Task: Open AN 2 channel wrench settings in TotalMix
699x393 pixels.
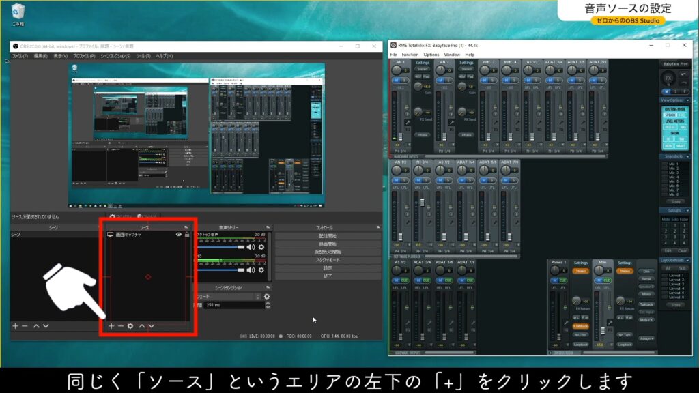Action: click(x=452, y=123)
